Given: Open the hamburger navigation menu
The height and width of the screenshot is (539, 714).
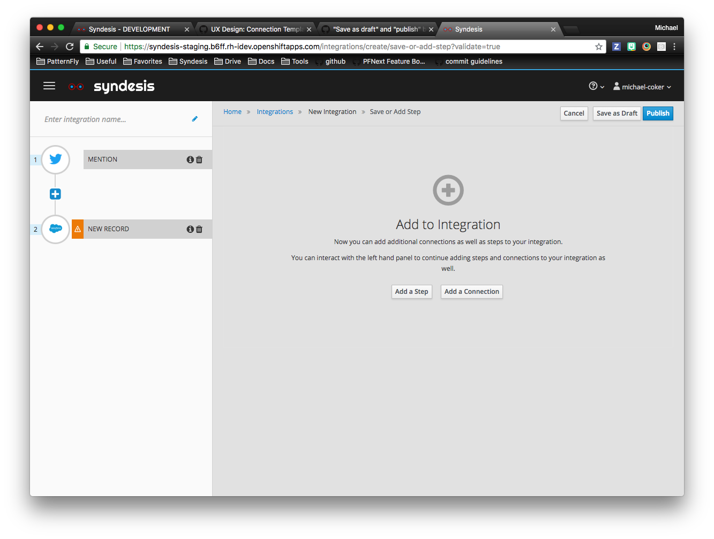Looking at the screenshot, I should click(x=49, y=86).
